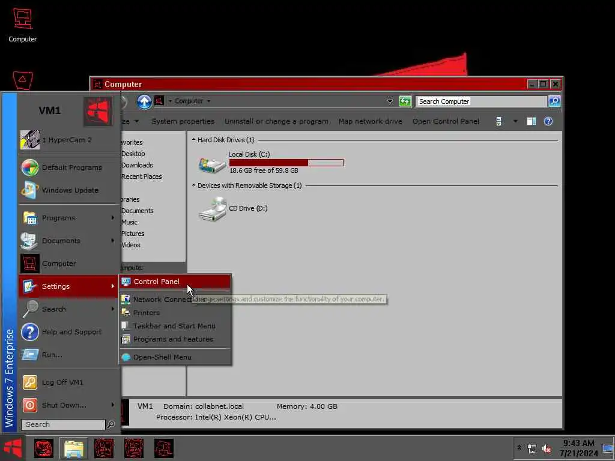This screenshot has height=461, width=615.
Task: Collapse Devices with Removable Storage group
Action: pos(194,185)
